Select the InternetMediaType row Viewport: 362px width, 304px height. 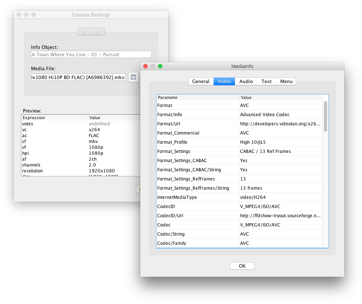(x=239, y=197)
